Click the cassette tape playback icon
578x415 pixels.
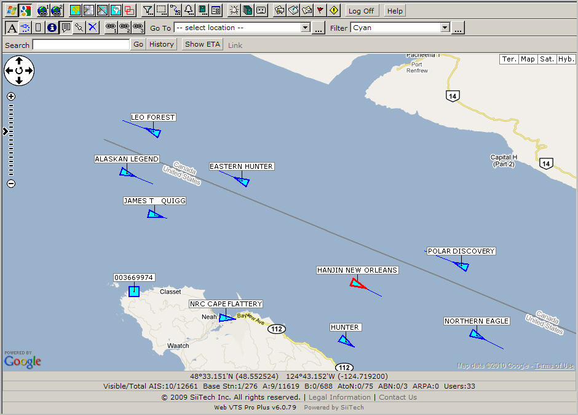coord(261,10)
